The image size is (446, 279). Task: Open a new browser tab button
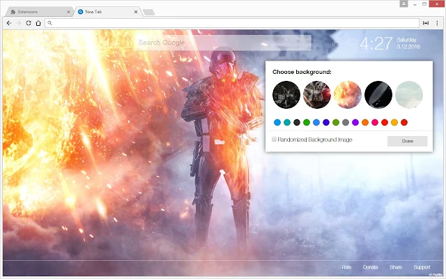pyautogui.click(x=148, y=12)
